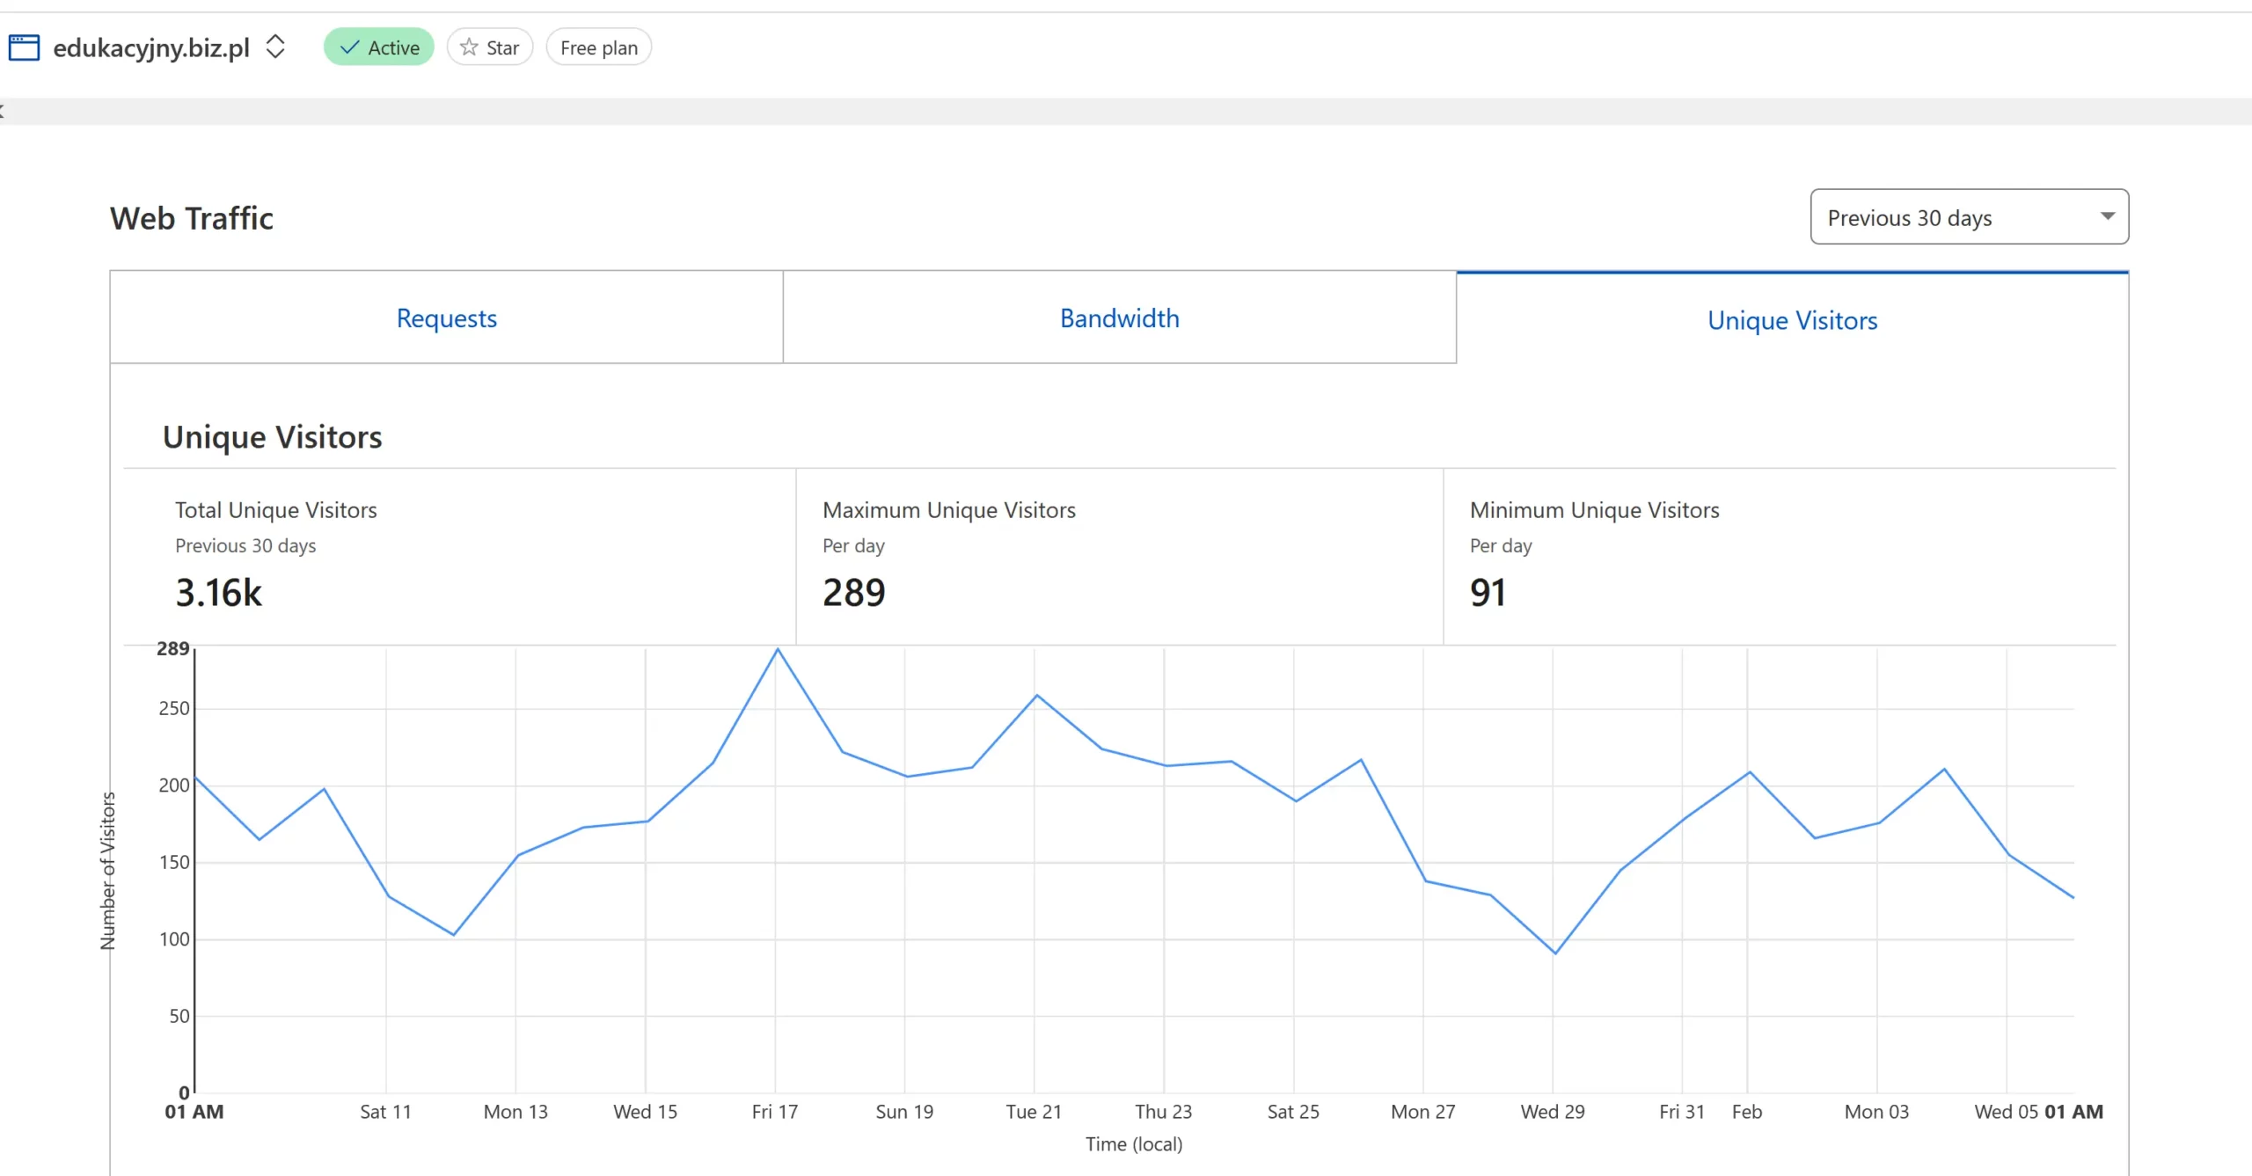Image resolution: width=2252 pixels, height=1176 pixels.
Task: Click the star outline icon
Action: pyautogui.click(x=470, y=47)
